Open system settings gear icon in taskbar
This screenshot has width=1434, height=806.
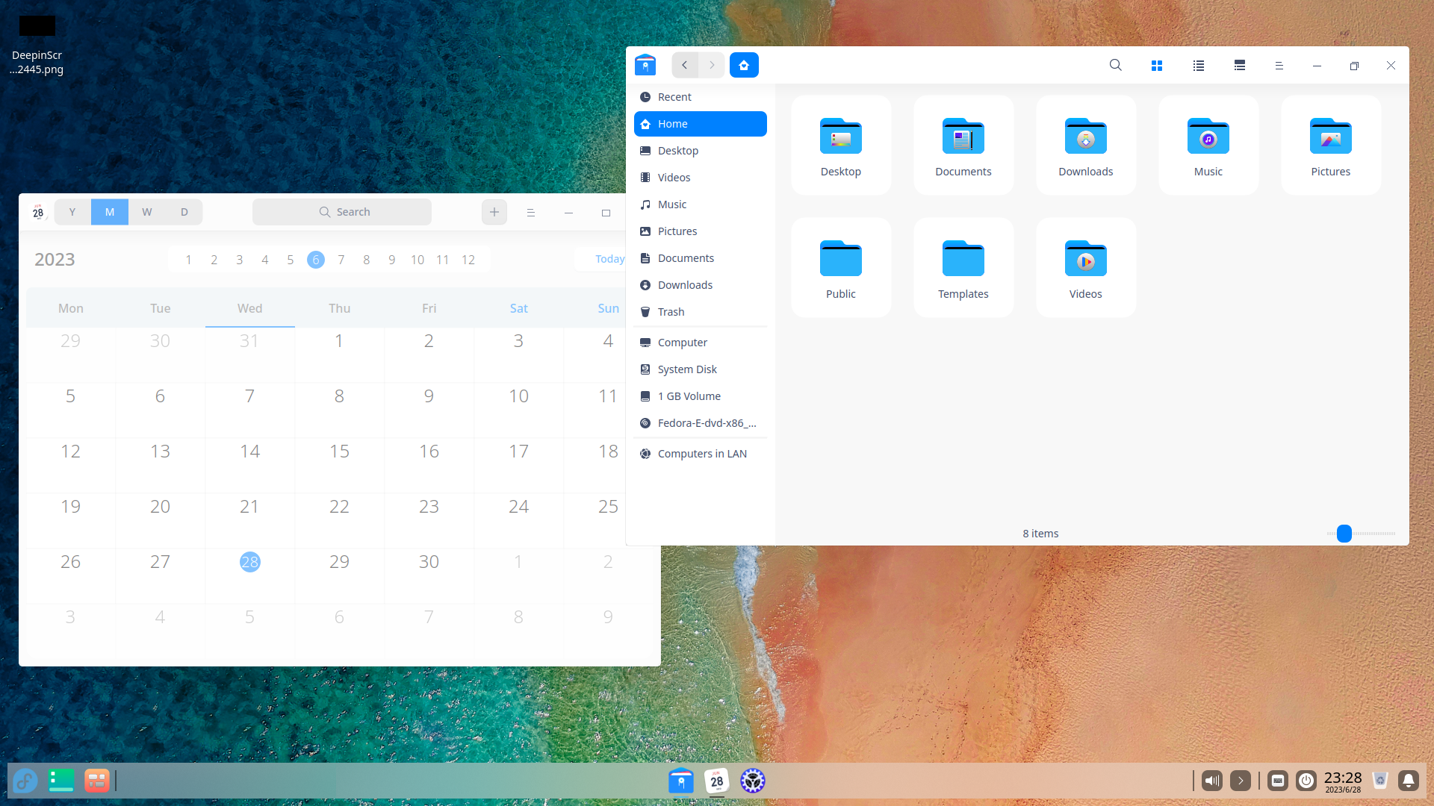click(752, 781)
